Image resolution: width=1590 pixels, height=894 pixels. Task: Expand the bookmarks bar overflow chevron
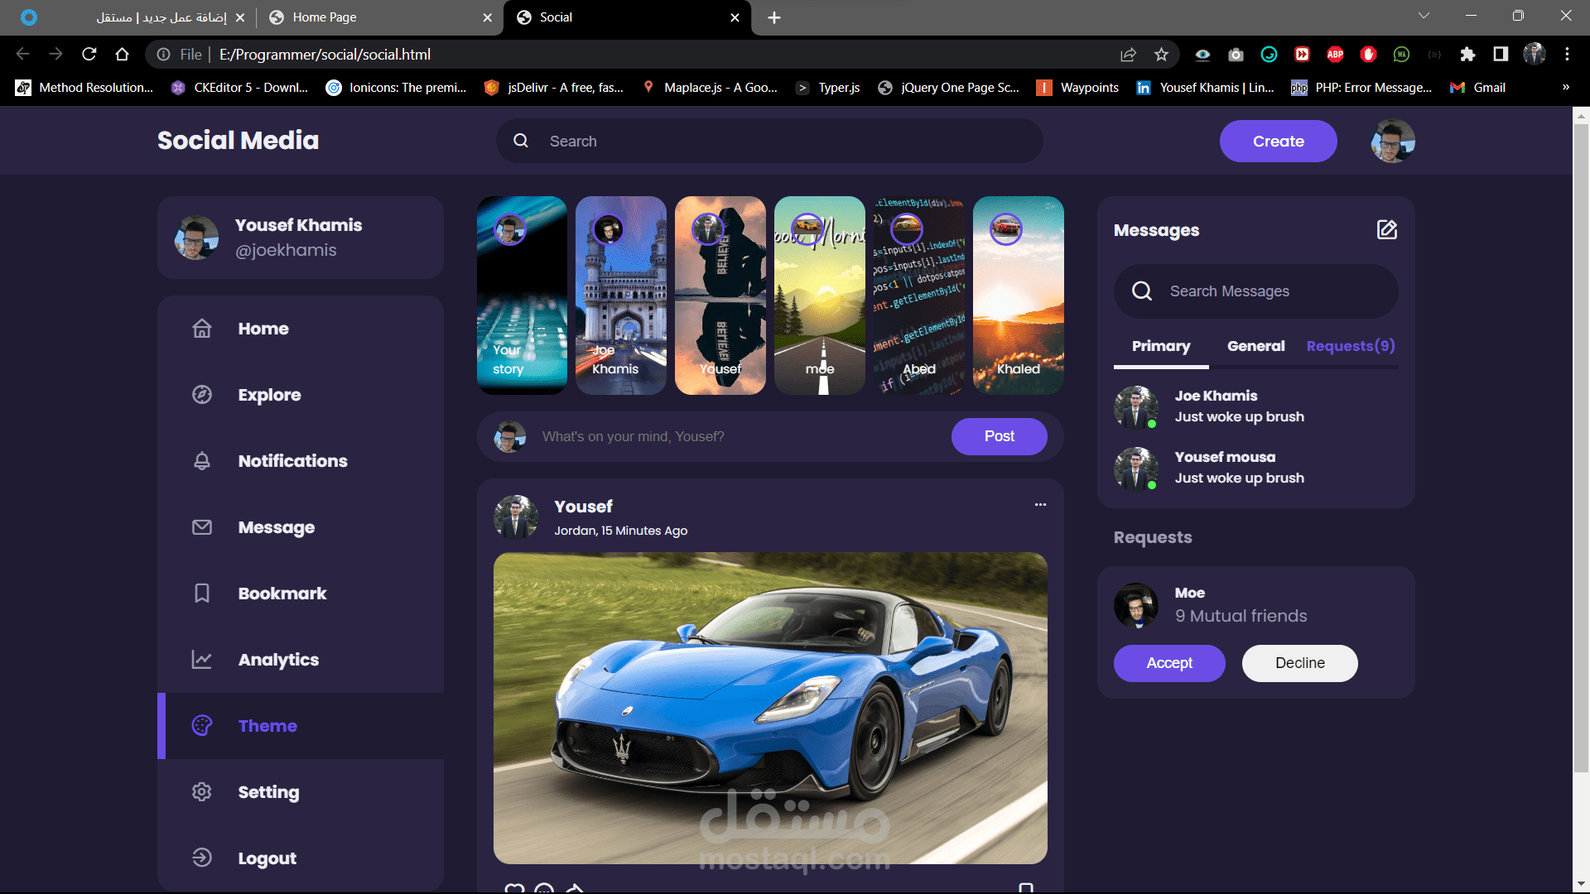pos(1565,88)
